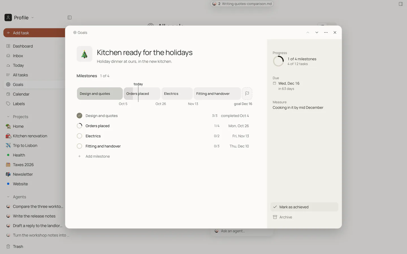Open Write the release notes agent

tap(34, 216)
